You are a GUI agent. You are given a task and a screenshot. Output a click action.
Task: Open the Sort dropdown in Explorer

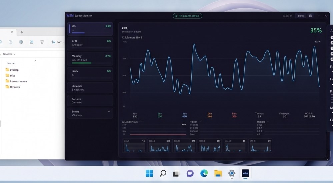point(57,42)
